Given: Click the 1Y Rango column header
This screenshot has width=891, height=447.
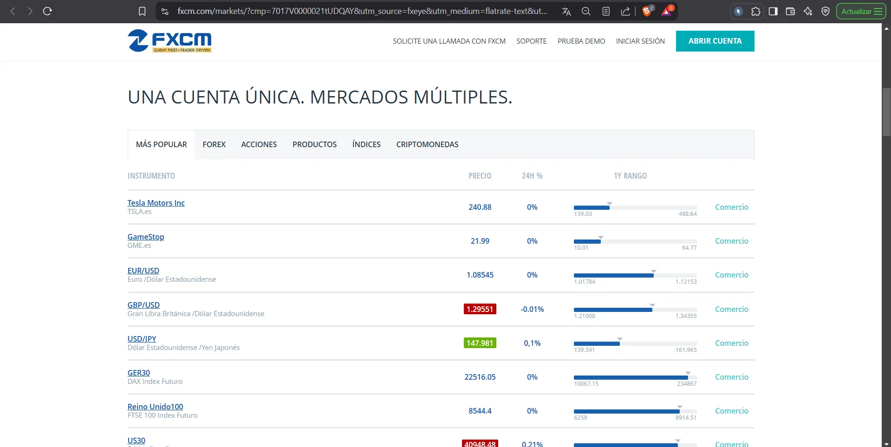Looking at the screenshot, I should coord(630,176).
